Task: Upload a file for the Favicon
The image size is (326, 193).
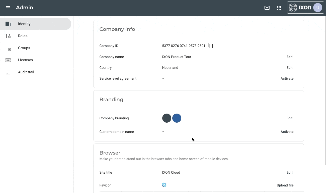Action: pos(285,185)
